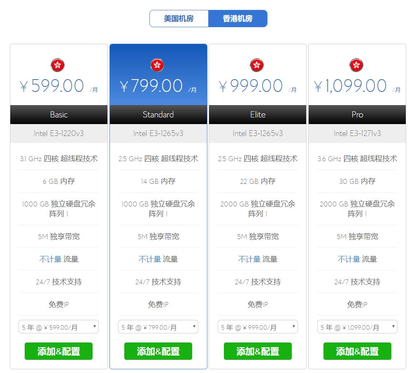
Task: Expand Standard plan ¥799.00 billing dropdown
Action: [158, 327]
